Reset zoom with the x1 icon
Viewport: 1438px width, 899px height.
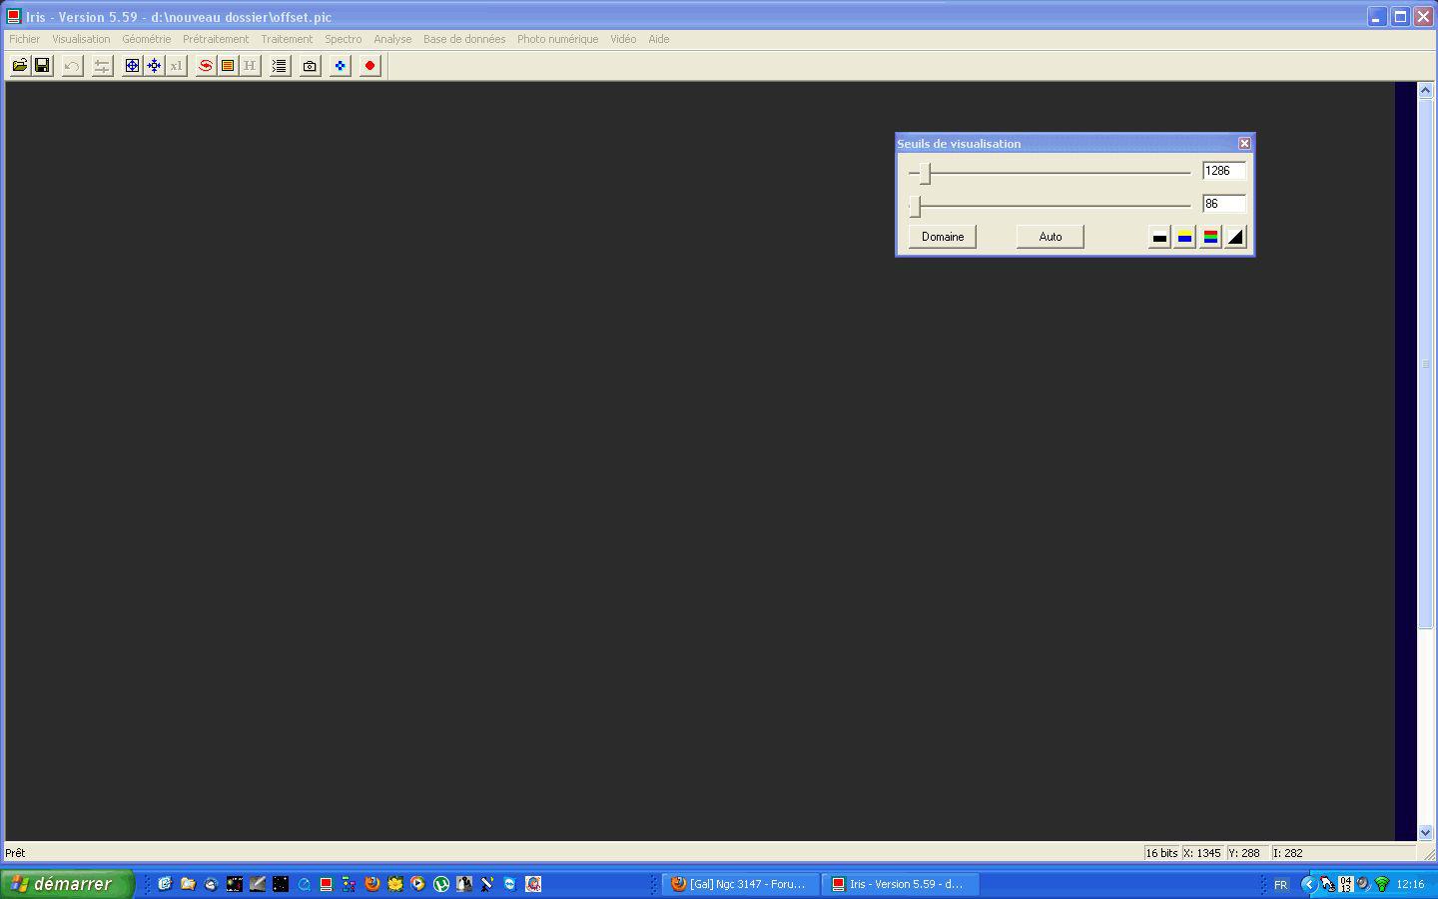pos(176,66)
